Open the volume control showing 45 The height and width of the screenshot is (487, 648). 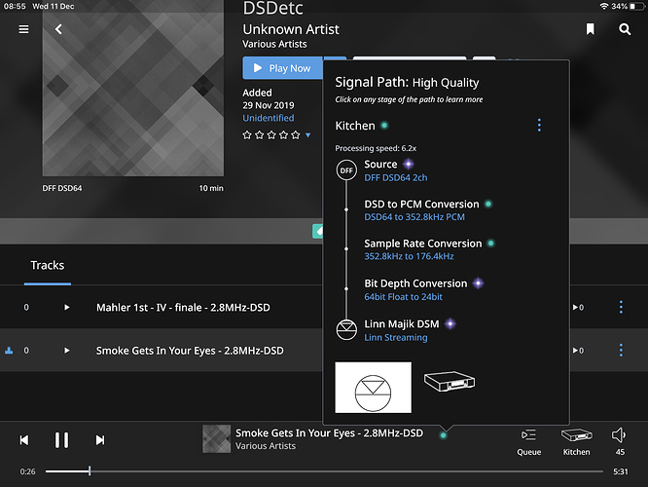[x=619, y=441]
